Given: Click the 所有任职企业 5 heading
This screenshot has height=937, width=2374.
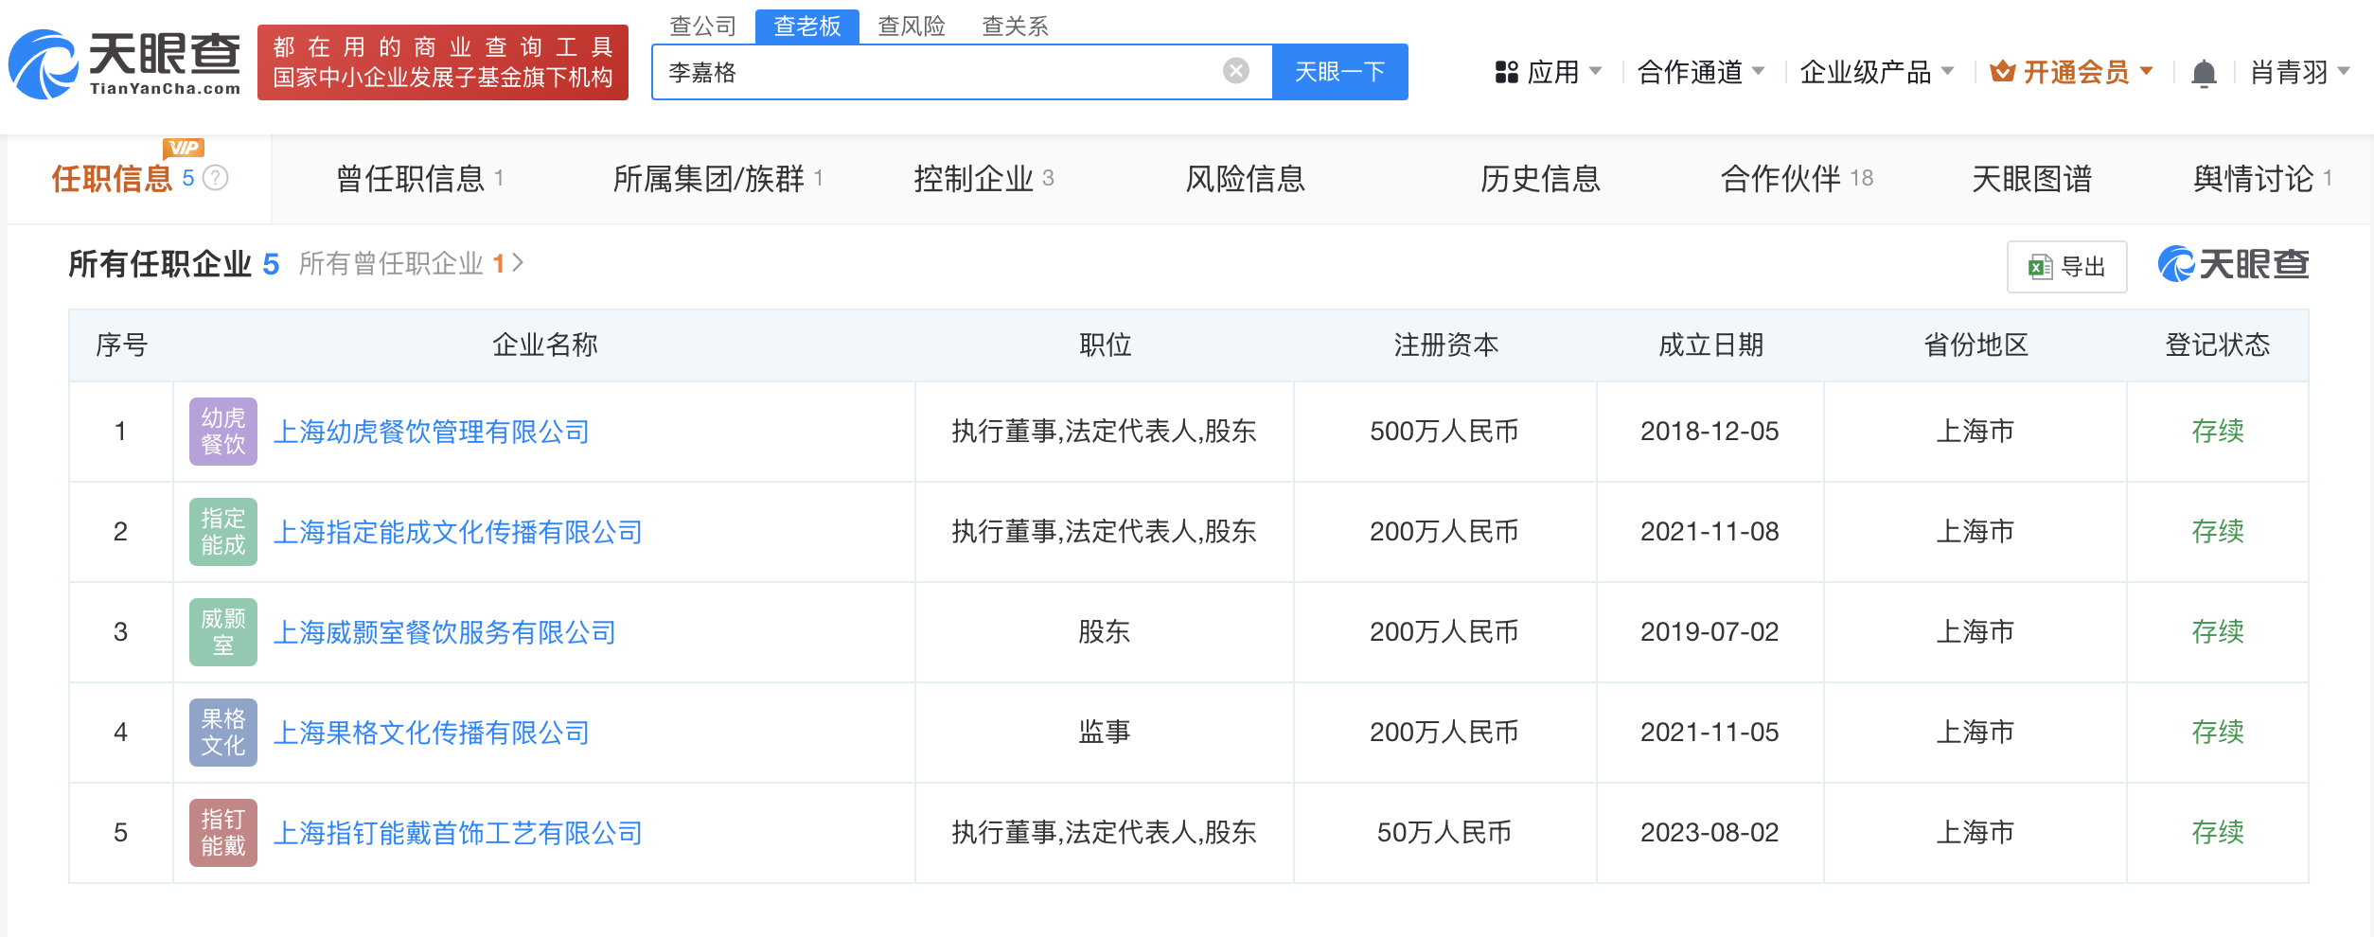Looking at the screenshot, I should [174, 264].
